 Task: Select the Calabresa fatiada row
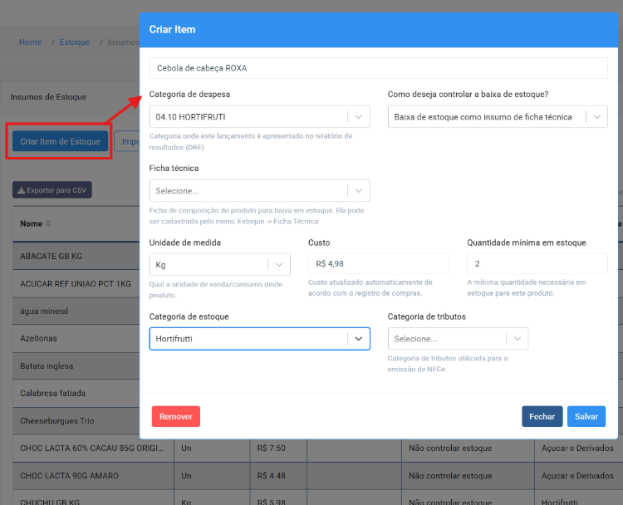tap(75, 393)
